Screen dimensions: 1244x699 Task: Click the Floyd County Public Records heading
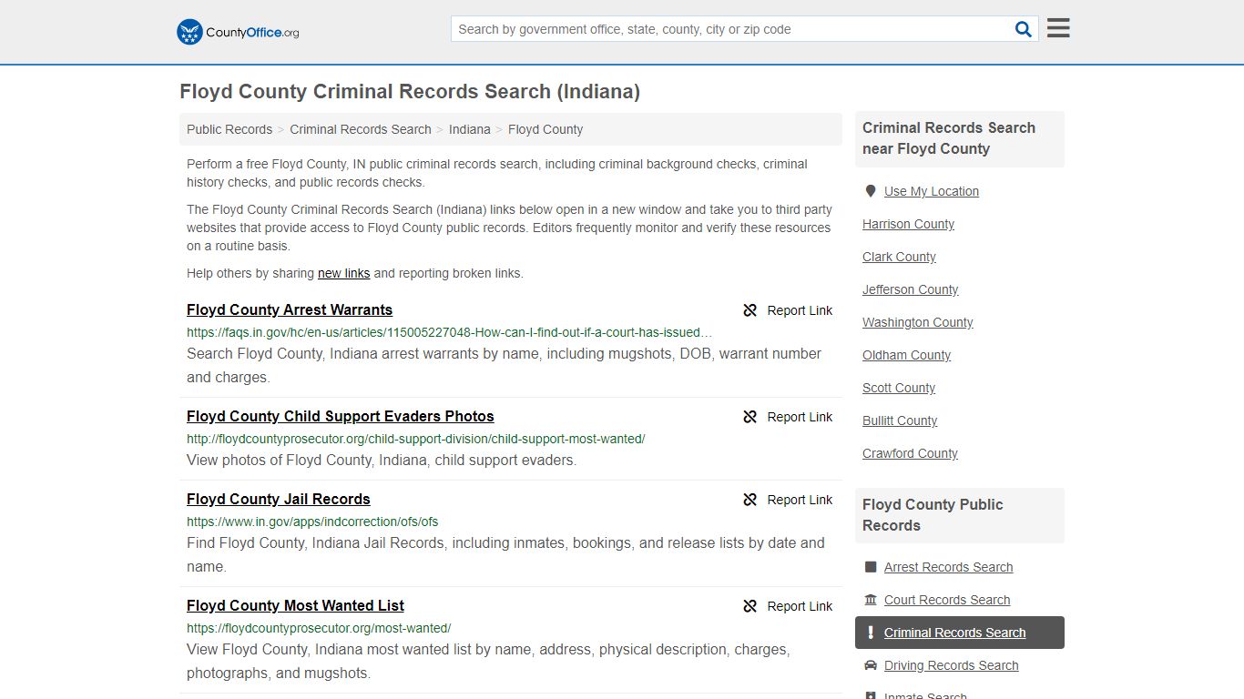pyautogui.click(x=933, y=515)
